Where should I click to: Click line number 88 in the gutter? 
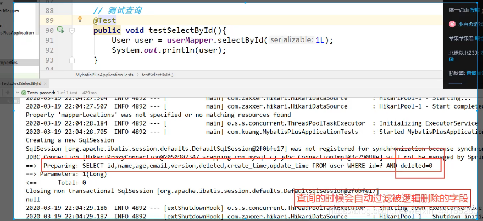pyautogui.click(x=49, y=11)
